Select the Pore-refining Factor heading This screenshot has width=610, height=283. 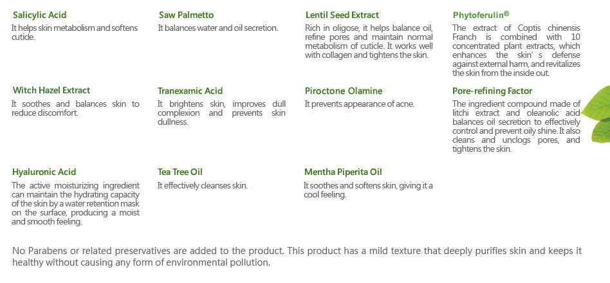[x=492, y=91]
